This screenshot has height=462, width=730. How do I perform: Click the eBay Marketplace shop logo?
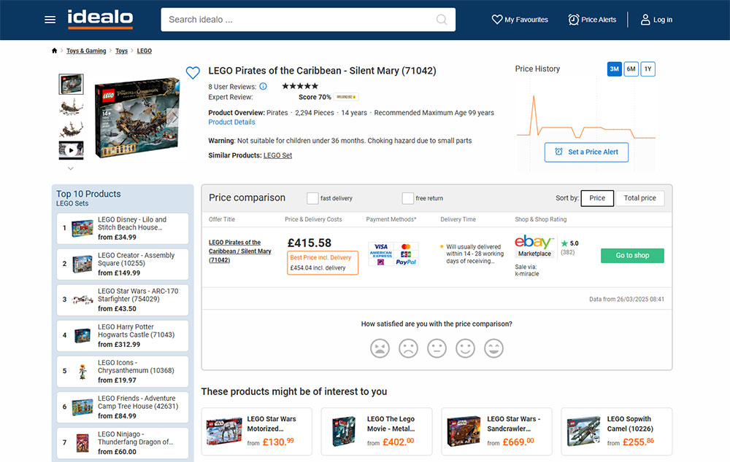coord(534,246)
